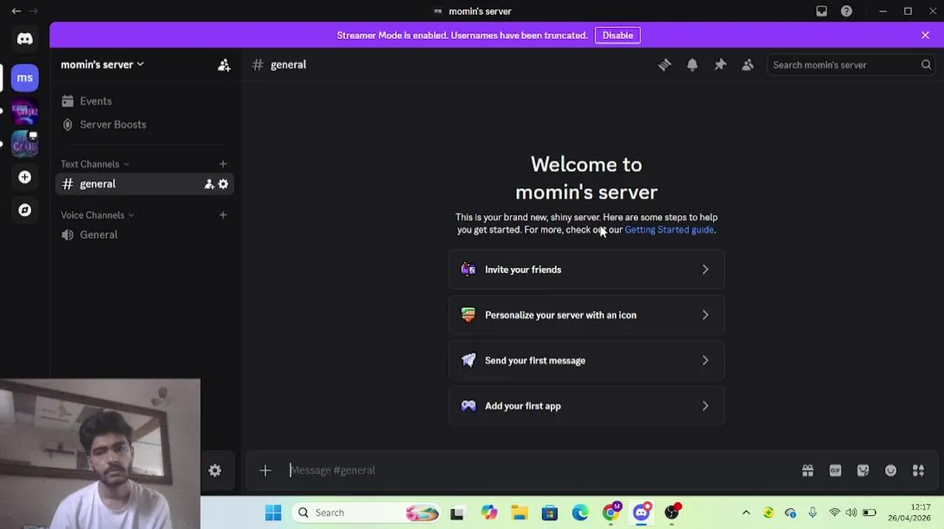Image resolution: width=944 pixels, height=529 pixels.
Task: Open the Windows Start button
Action: click(x=273, y=513)
